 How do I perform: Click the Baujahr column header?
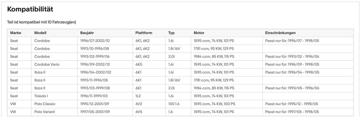pos(87,33)
